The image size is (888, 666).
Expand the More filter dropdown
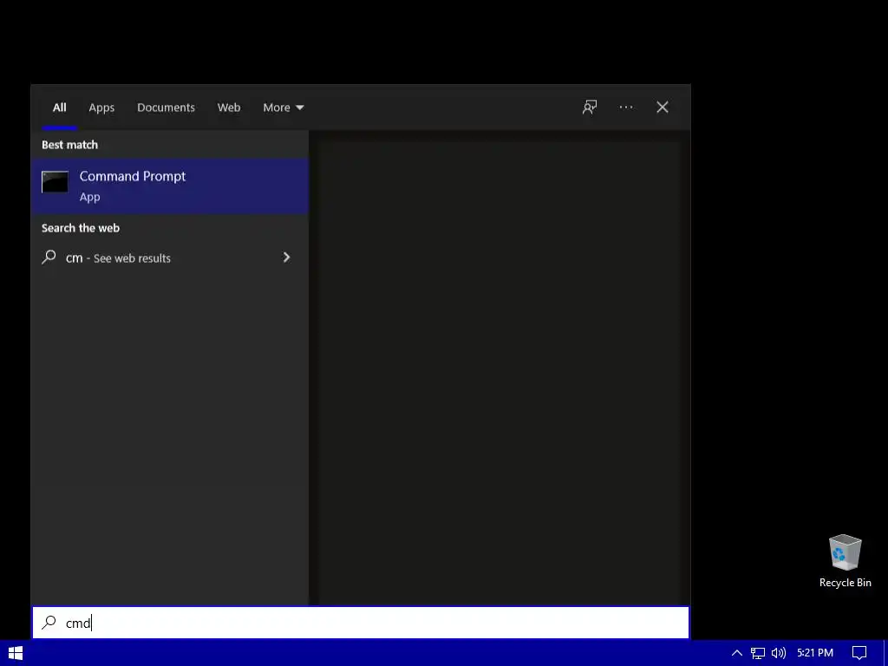coord(284,108)
